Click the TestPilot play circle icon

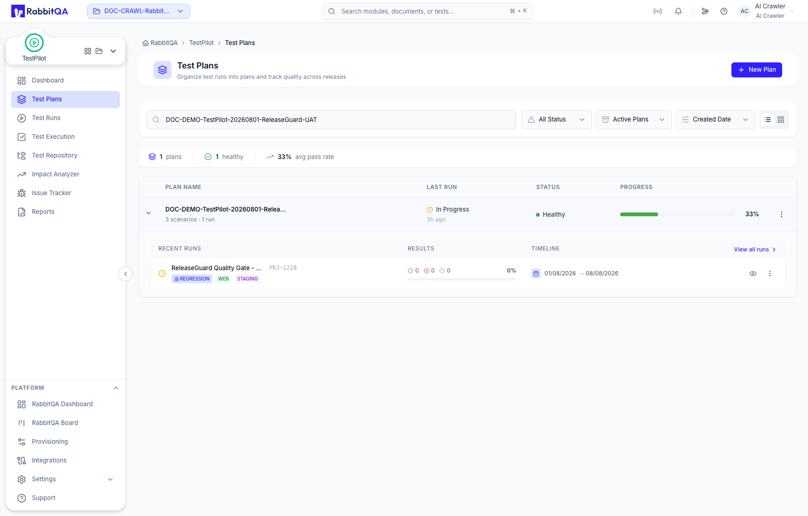(34, 43)
